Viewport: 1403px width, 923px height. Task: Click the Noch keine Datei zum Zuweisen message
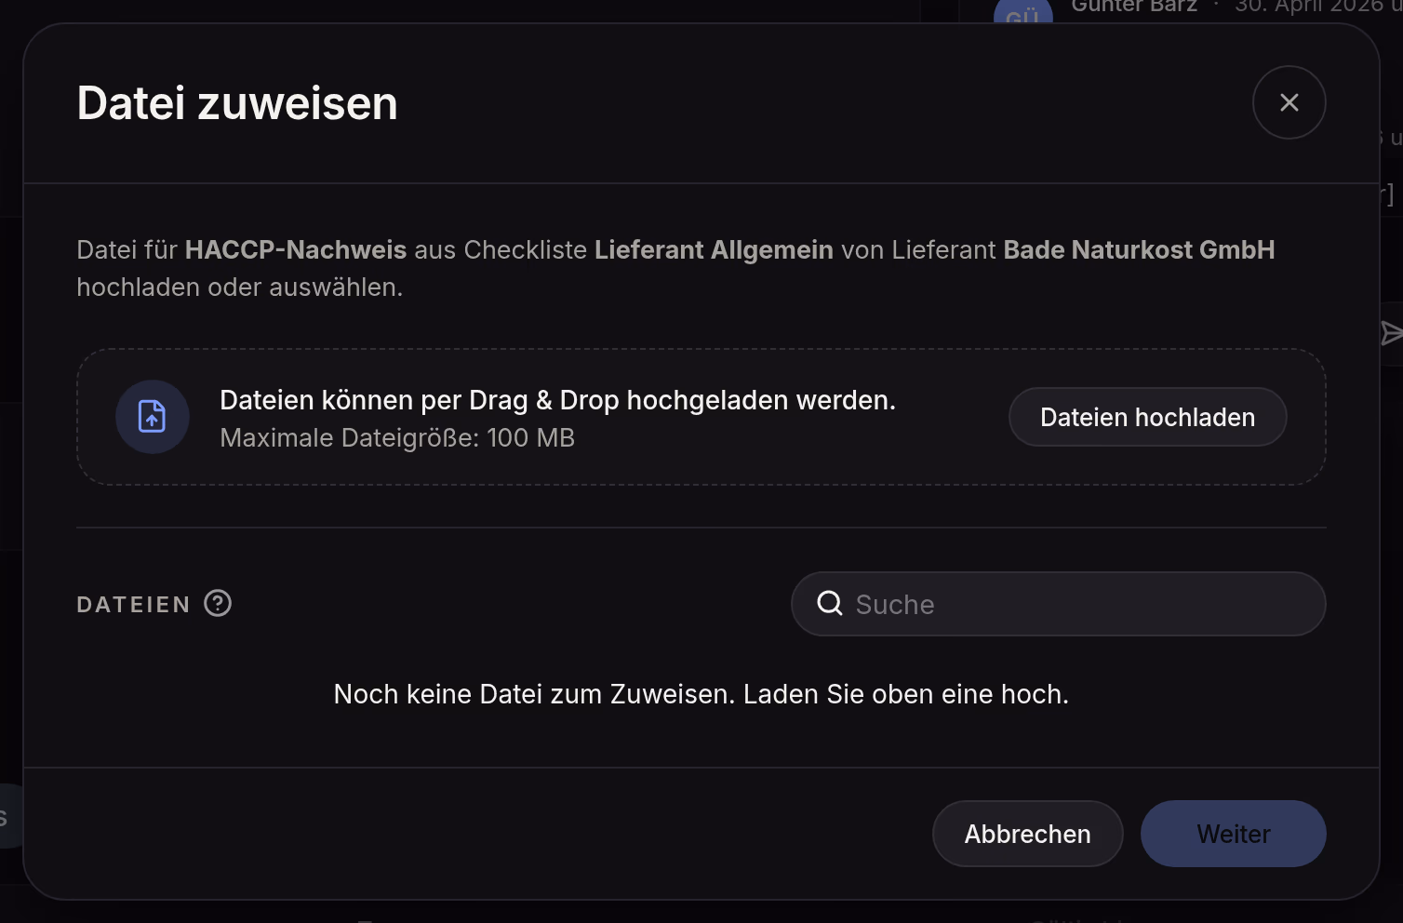(701, 694)
